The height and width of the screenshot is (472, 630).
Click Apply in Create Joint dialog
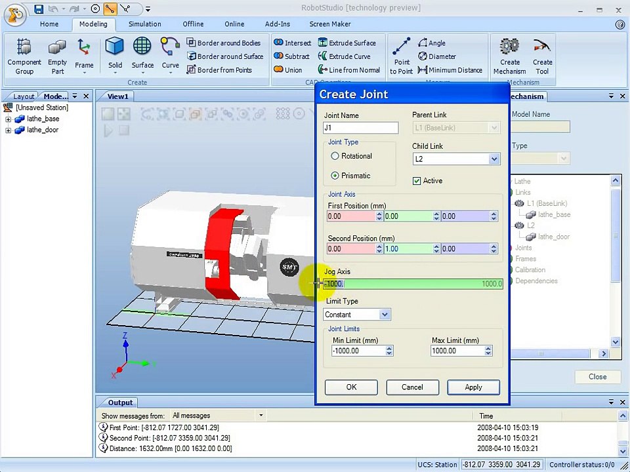tap(473, 387)
